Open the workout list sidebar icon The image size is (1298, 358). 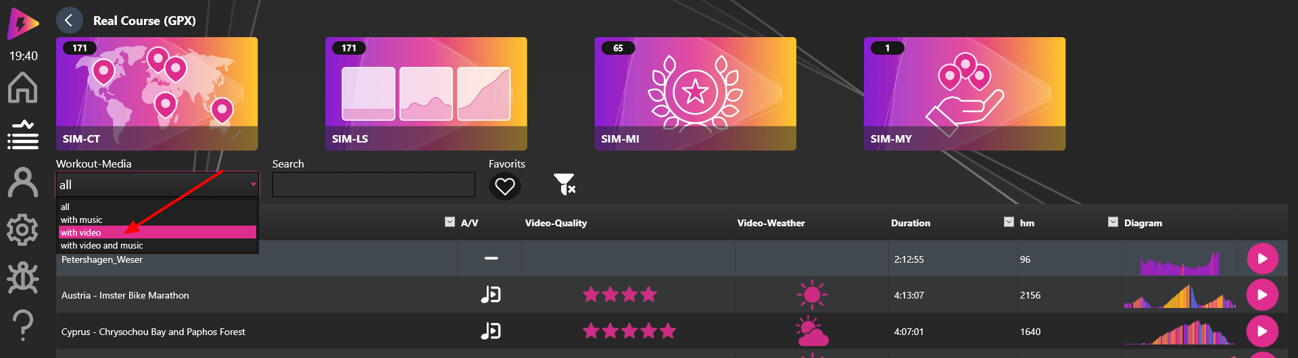pos(22,135)
